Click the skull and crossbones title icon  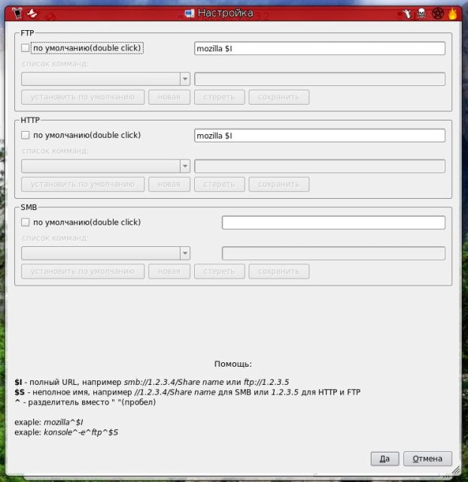pyautogui.click(x=422, y=14)
